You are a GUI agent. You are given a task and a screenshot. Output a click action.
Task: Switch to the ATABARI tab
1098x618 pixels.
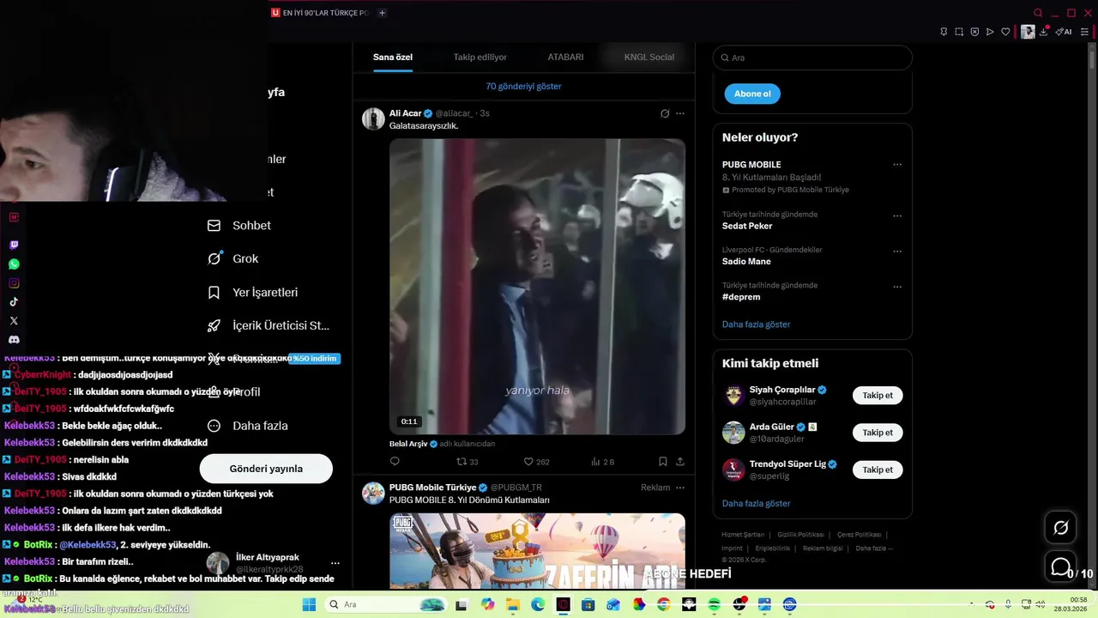(565, 58)
